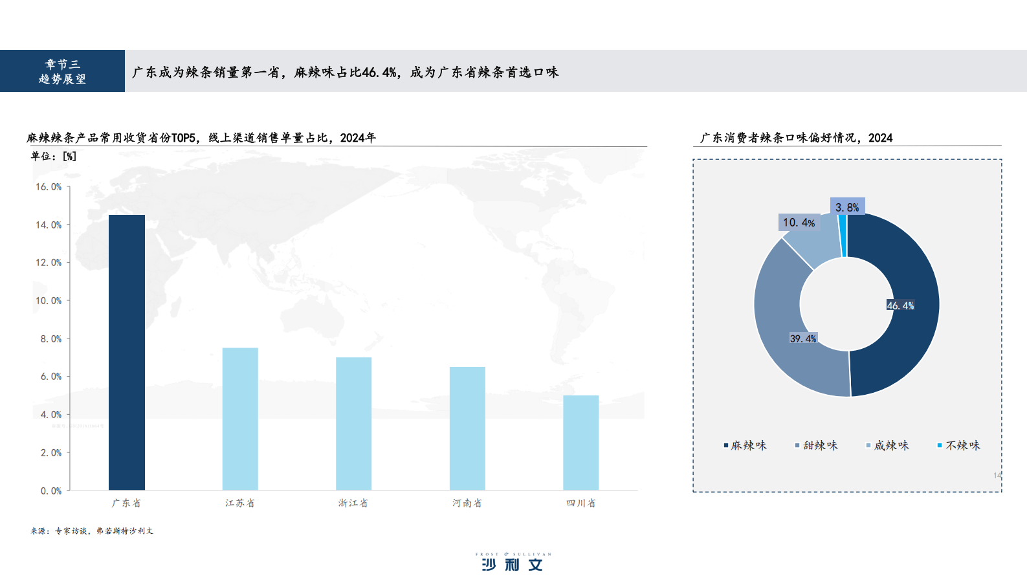Select the 四川省 bar

point(580,442)
